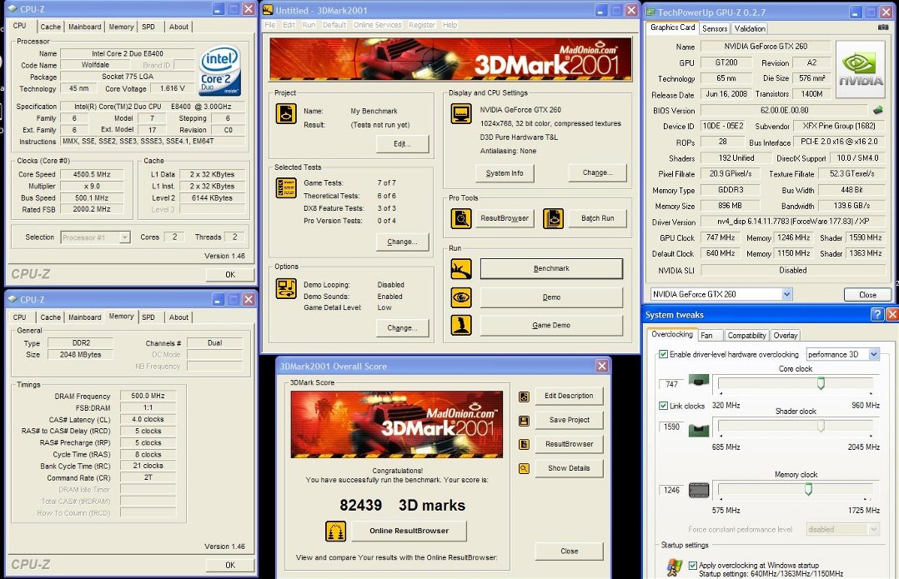
Task: Click Save Project button
Action: point(569,420)
